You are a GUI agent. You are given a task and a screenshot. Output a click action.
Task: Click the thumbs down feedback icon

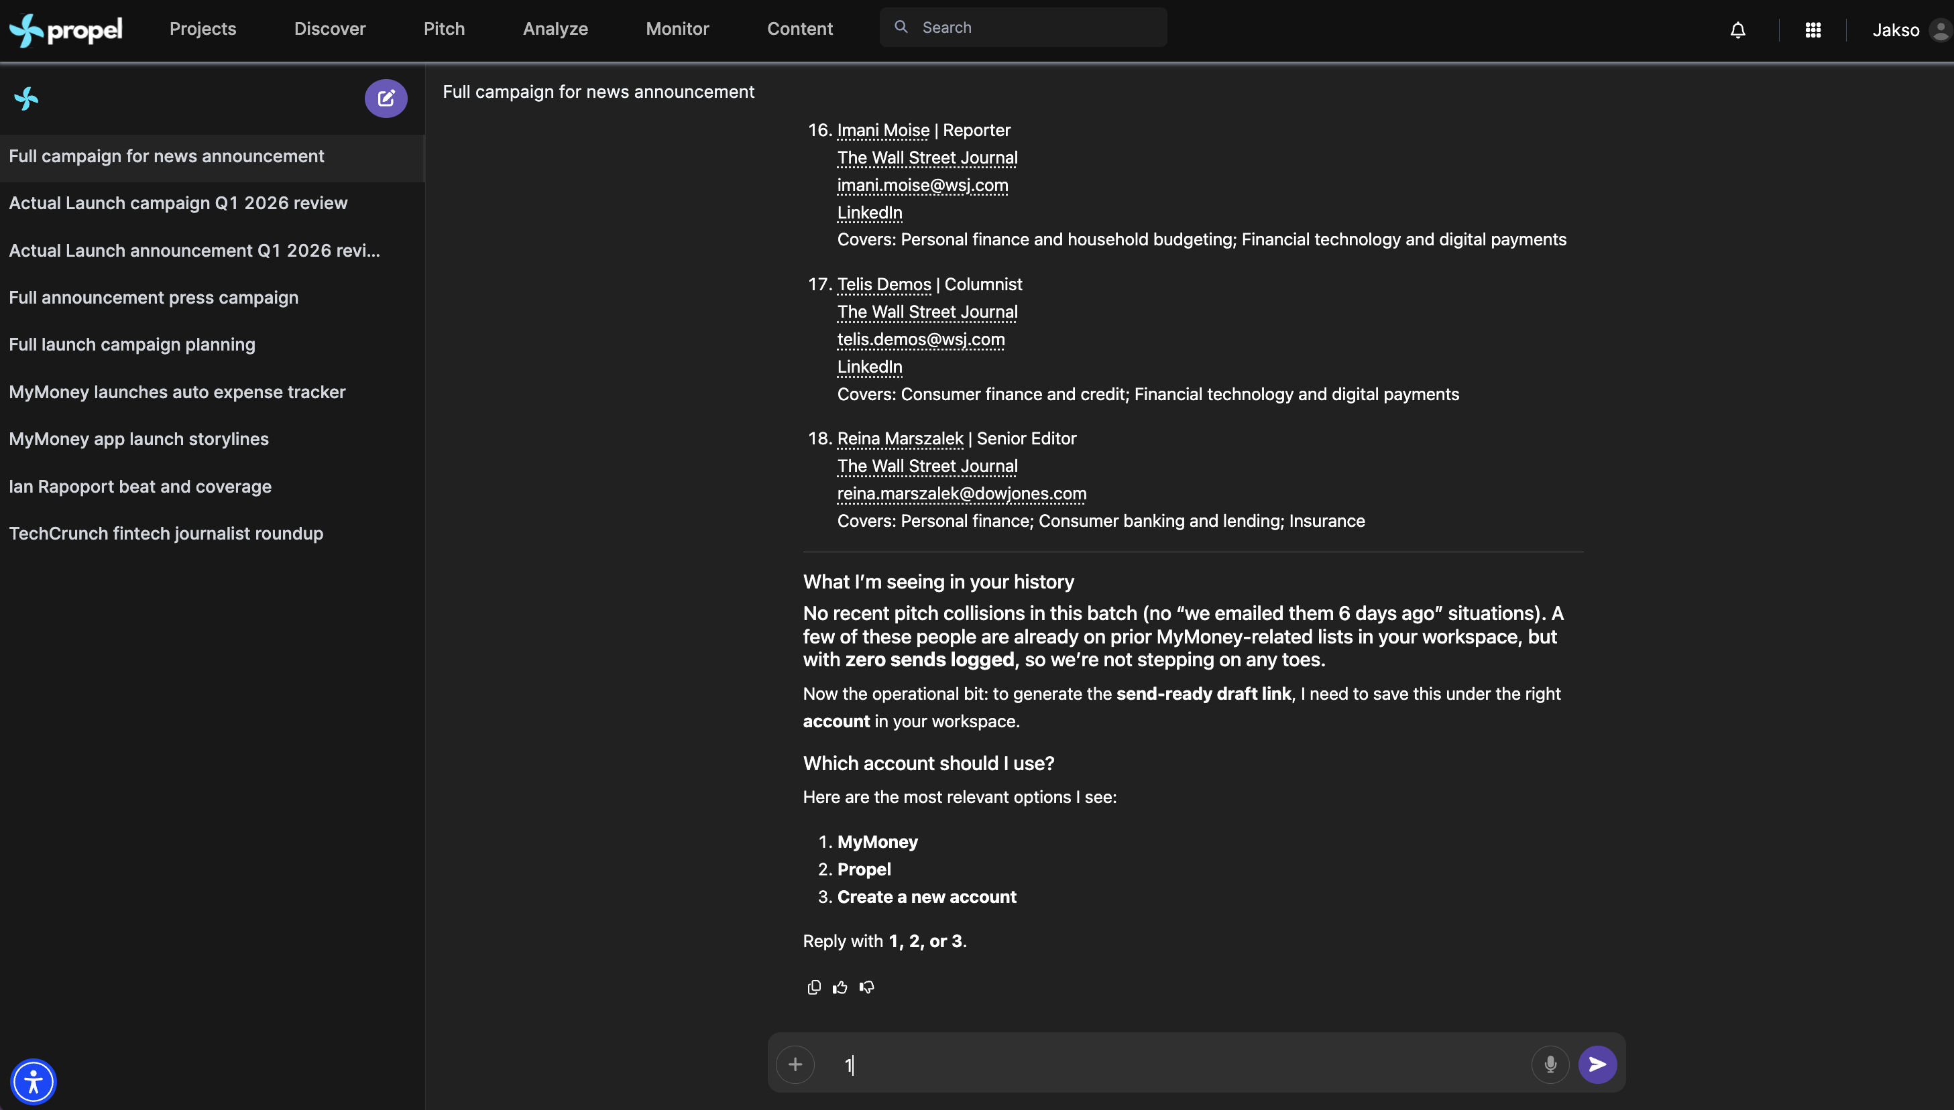[x=866, y=987]
